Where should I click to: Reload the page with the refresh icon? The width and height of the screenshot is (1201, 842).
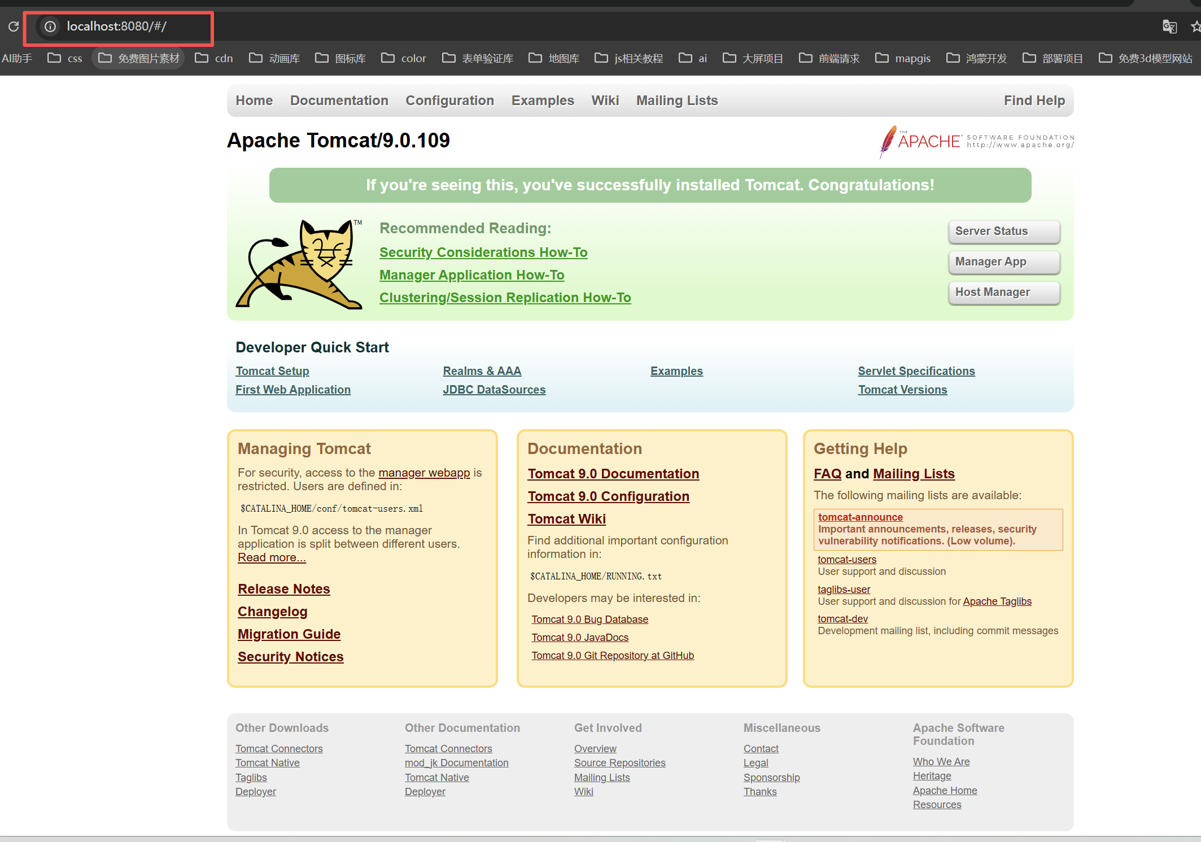(x=14, y=27)
